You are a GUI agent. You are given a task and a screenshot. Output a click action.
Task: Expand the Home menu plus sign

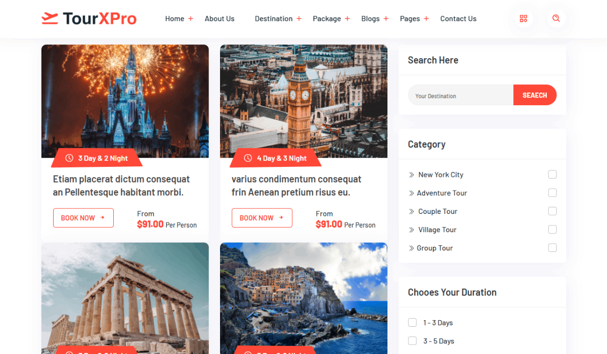(191, 19)
